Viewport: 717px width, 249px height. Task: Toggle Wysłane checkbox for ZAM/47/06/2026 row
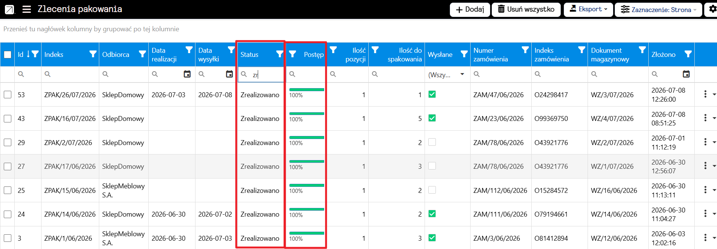tap(432, 94)
